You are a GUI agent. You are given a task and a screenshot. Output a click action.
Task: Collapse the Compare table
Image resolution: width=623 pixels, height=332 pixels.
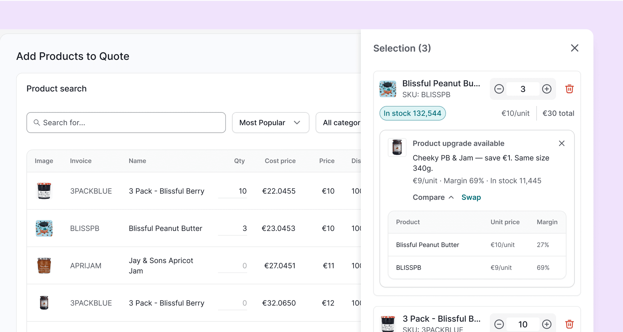[x=433, y=197]
